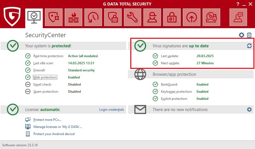Click the Email check disabled status icon
Image resolution: width=255 pixels, height=149 pixels.
tap(28, 84)
